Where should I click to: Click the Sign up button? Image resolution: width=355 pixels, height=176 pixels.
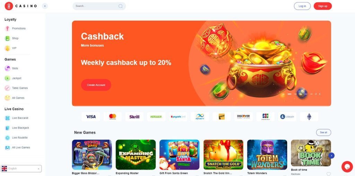(323, 6)
